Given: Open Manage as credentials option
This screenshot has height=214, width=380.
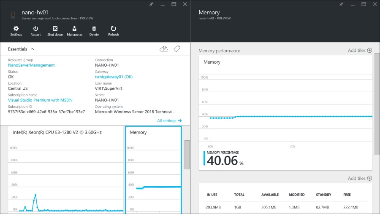Looking at the screenshot, I should click(74, 31).
